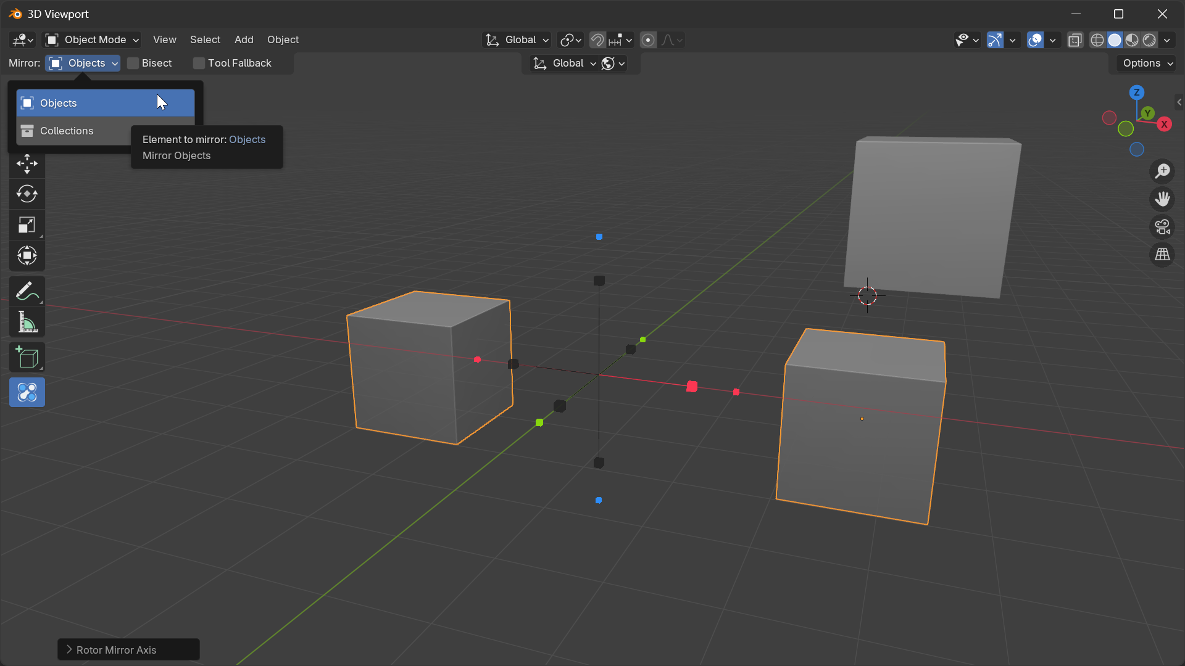Open the Select menu
This screenshot has height=666, width=1185.
coord(204,39)
